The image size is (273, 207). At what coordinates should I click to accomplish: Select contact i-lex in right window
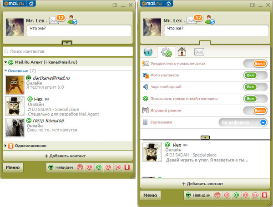[x=205, y=152]
